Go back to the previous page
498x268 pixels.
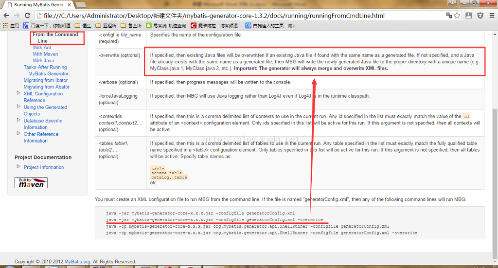(x=6, y=16)
